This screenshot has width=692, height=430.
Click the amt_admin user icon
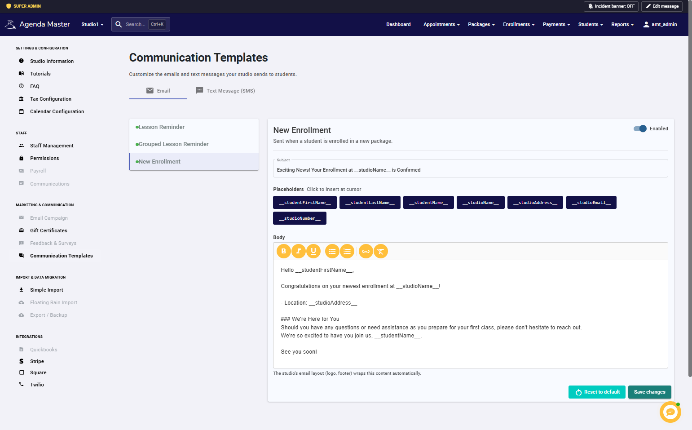click(646, 24)
